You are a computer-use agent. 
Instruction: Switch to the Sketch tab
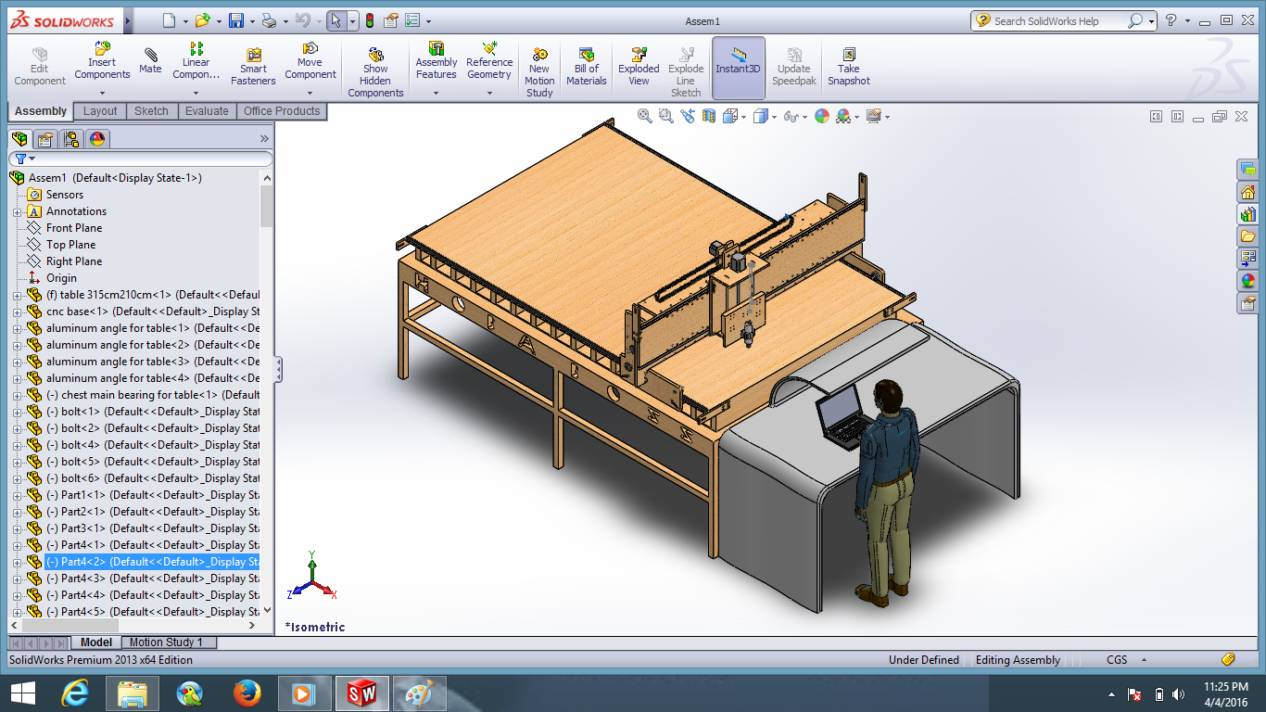(x=151, y=111)
